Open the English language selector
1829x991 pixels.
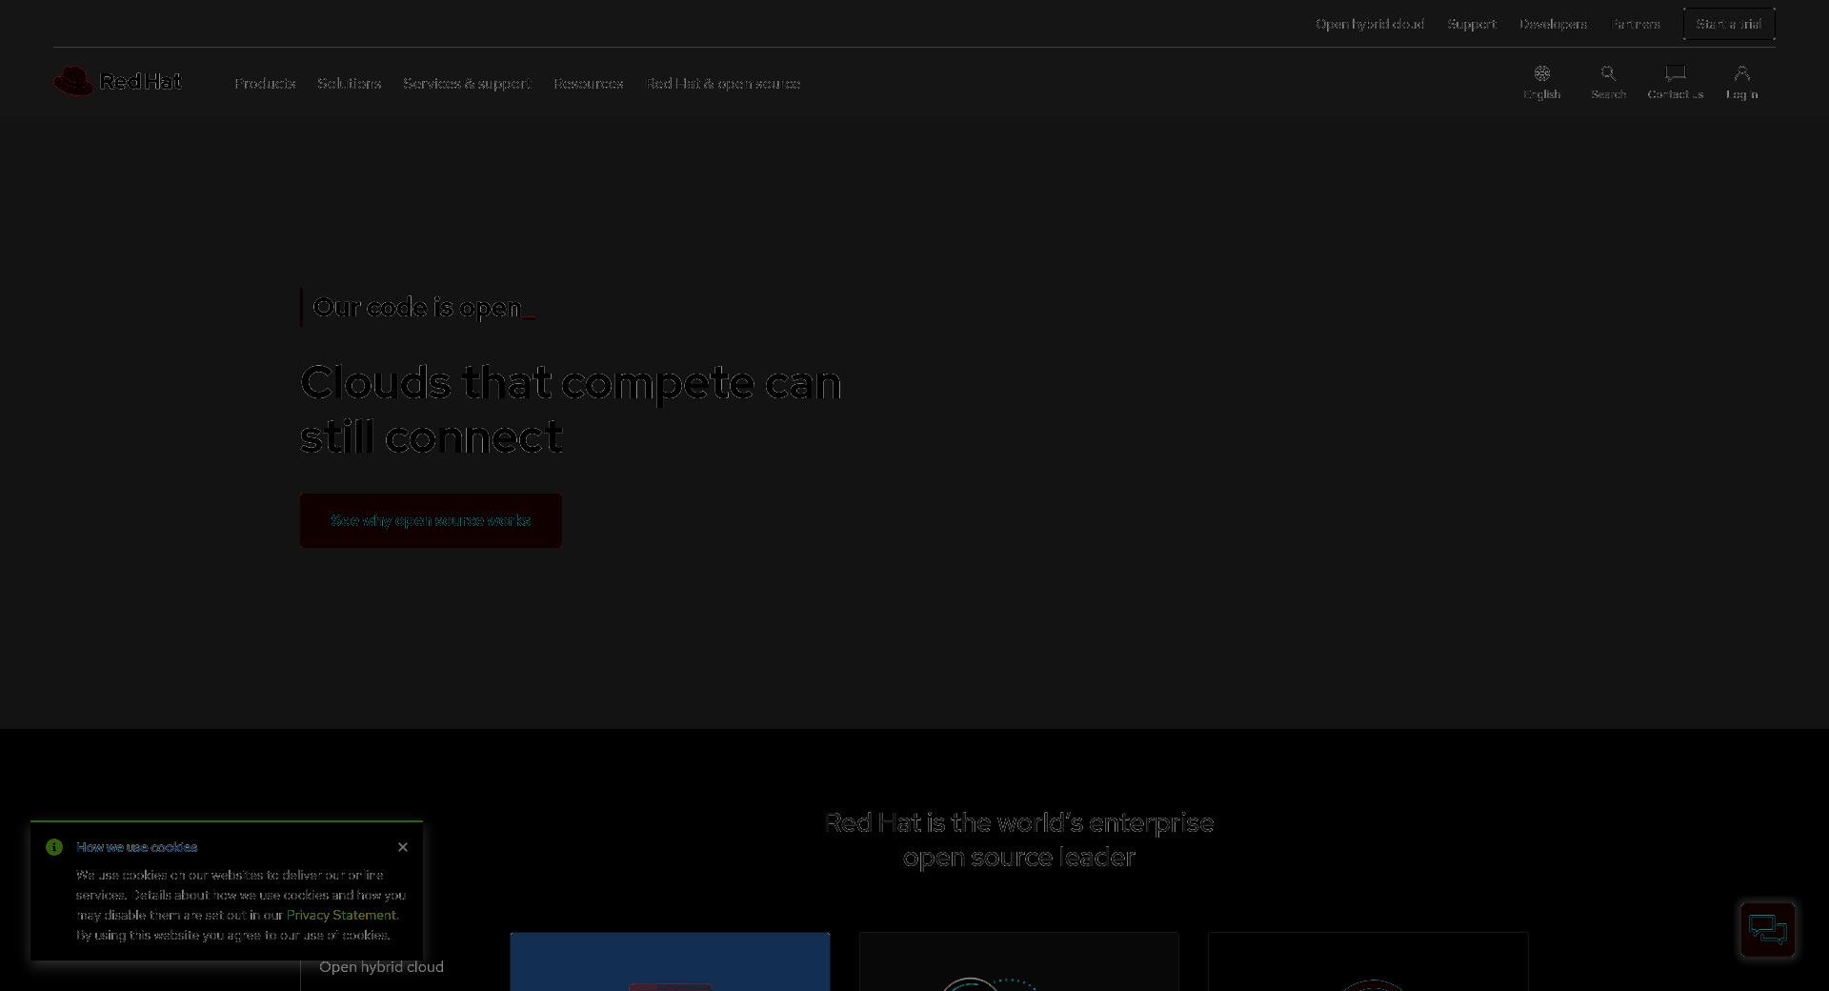pyautogui.click(x=1541, y=83)
